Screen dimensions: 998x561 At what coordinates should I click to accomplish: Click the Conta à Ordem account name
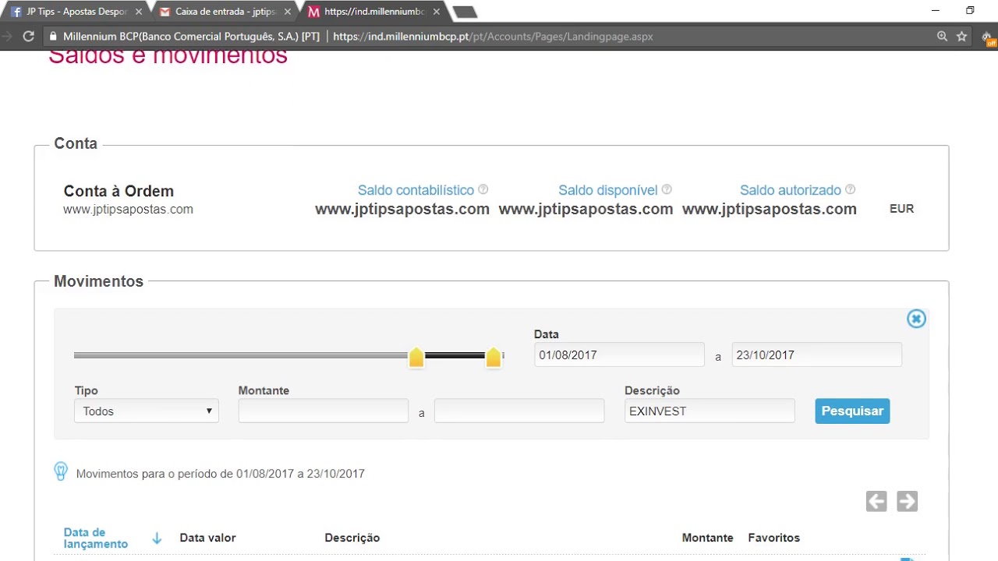point(119,191)
